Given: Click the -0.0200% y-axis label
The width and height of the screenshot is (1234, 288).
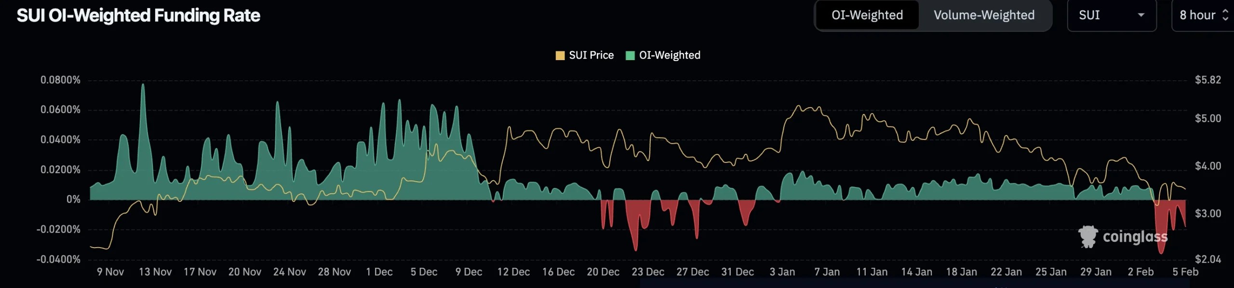Looking at the screenshot, I should (58, 229).
